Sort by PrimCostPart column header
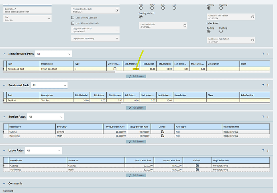 pos(255,95)
